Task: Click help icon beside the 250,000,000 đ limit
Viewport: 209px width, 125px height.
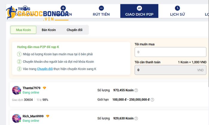Action: pyautogui.click(x=152, y=100)
